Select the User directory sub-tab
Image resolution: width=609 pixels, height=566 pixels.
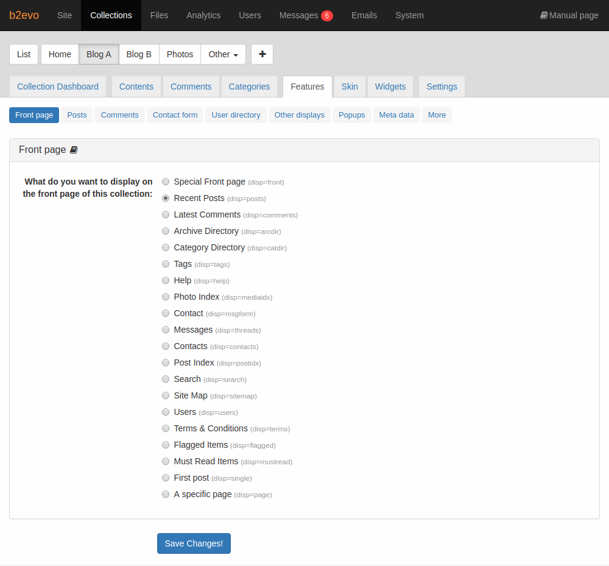coord(236,115)
